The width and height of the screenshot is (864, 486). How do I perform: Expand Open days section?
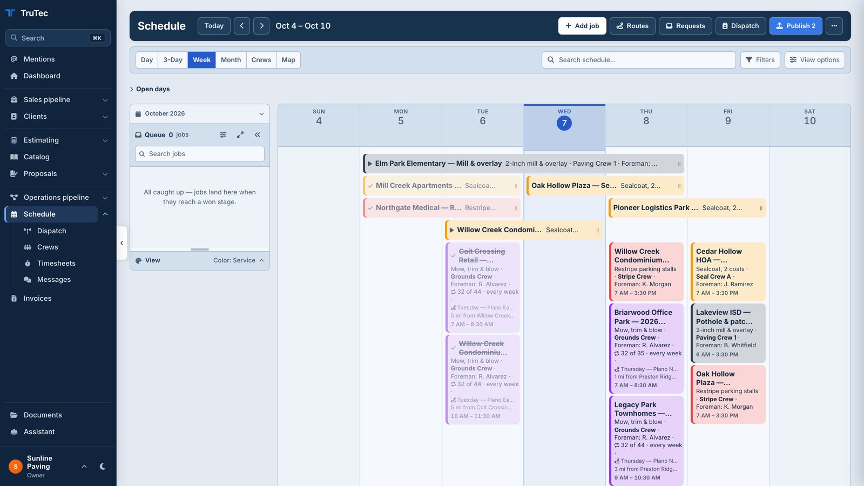tap(150, 89)
